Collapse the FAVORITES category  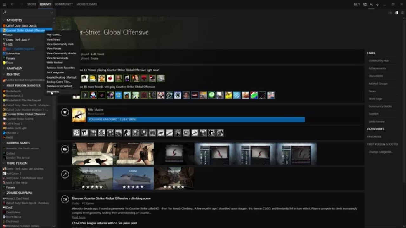tap(3, 20)
